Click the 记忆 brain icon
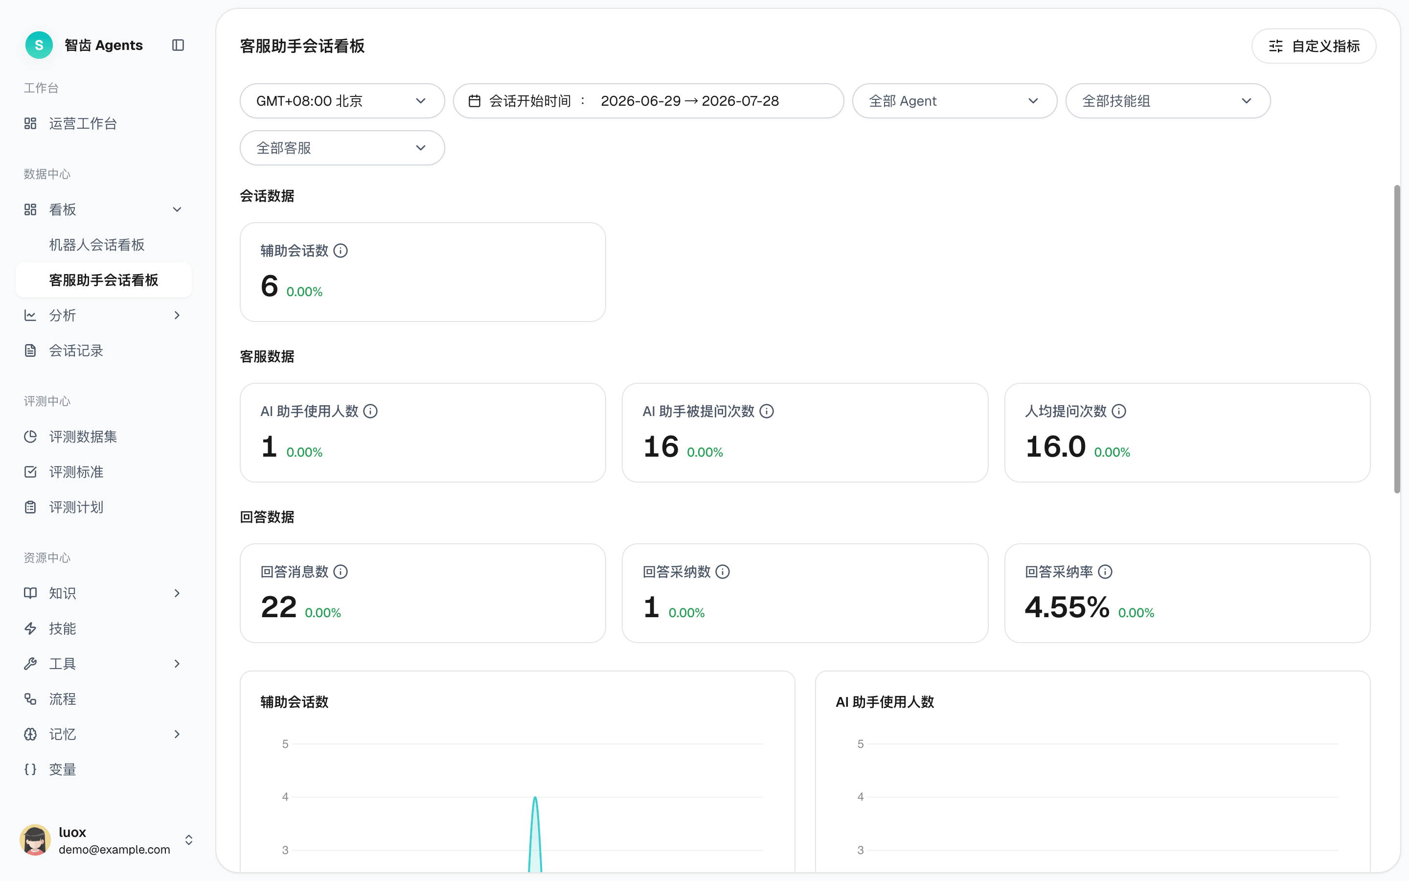 point(30,734)
